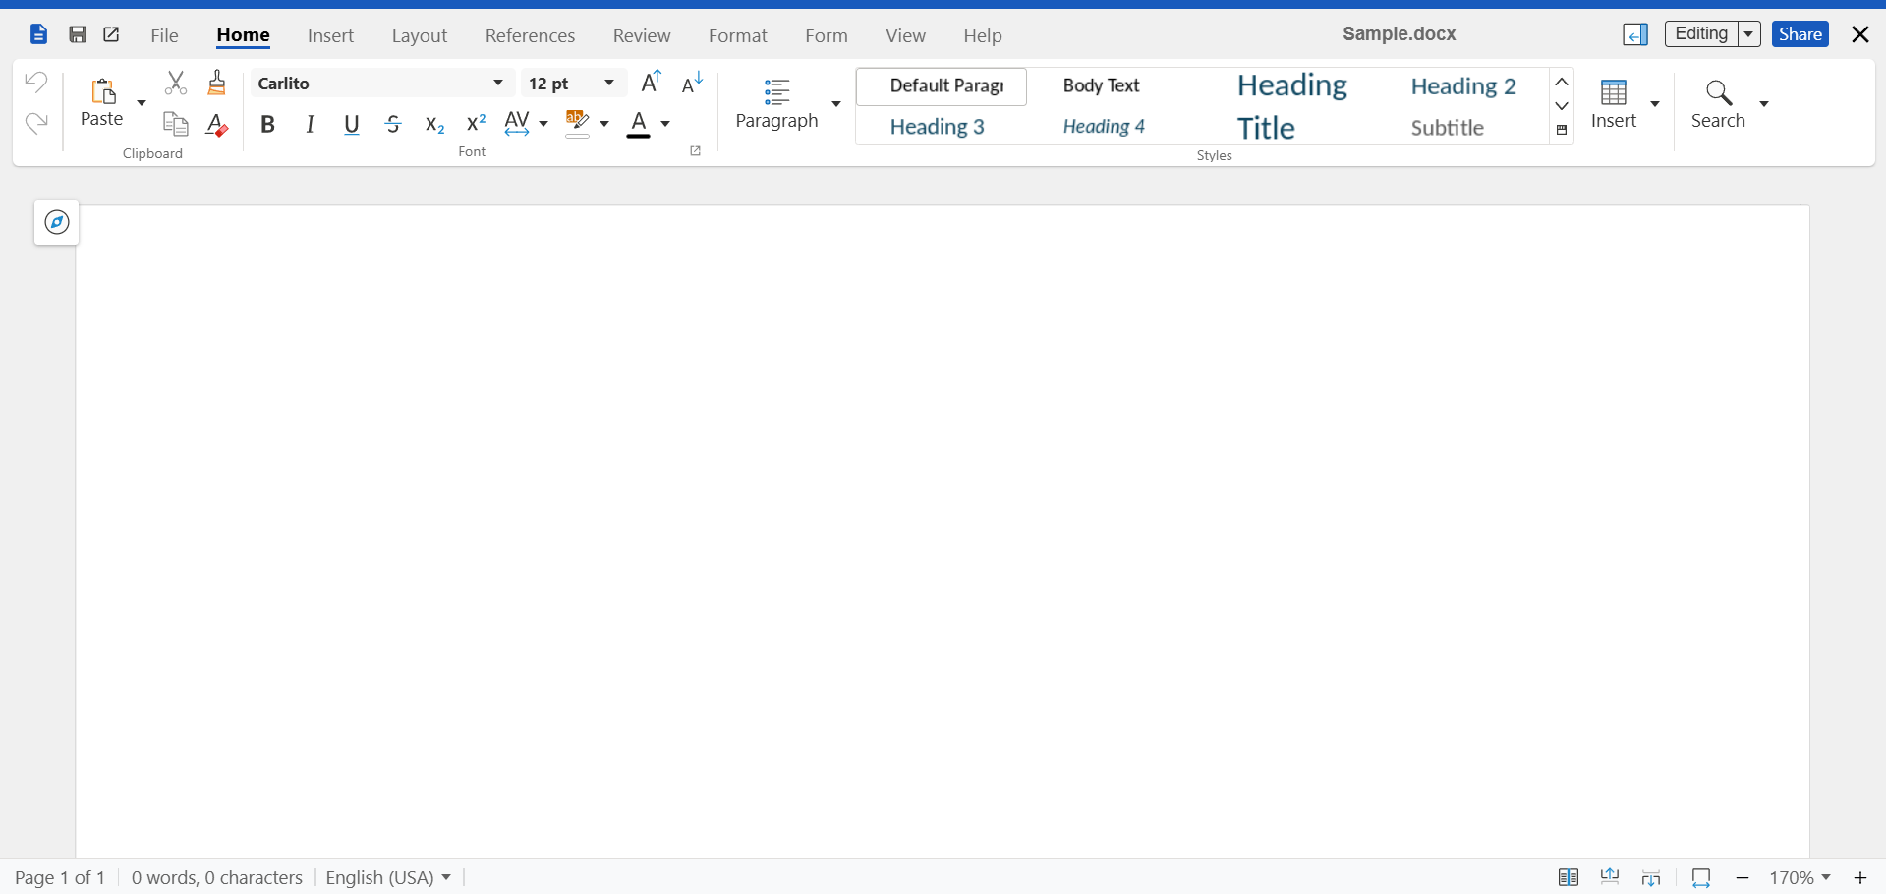Switch to the Insert ribbon tab

[x=330, y=35]
